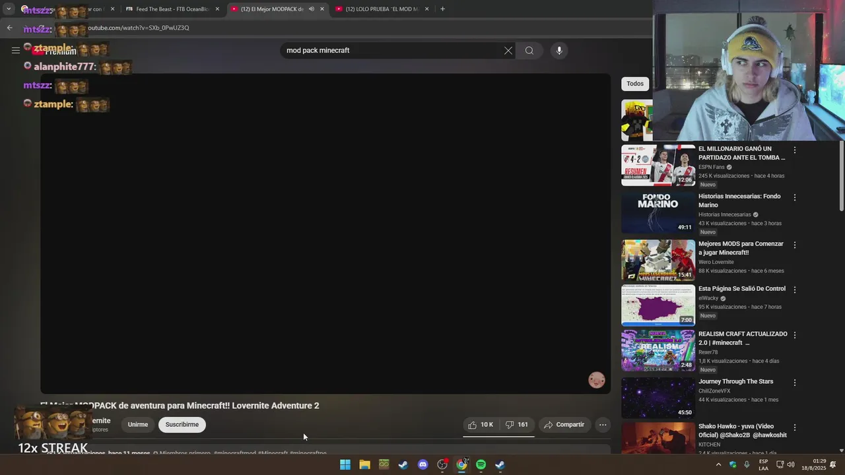The width and height of the screenshot is (845, 475).
Task: Close the Feed The Beast tab
Action: [217, 9]
